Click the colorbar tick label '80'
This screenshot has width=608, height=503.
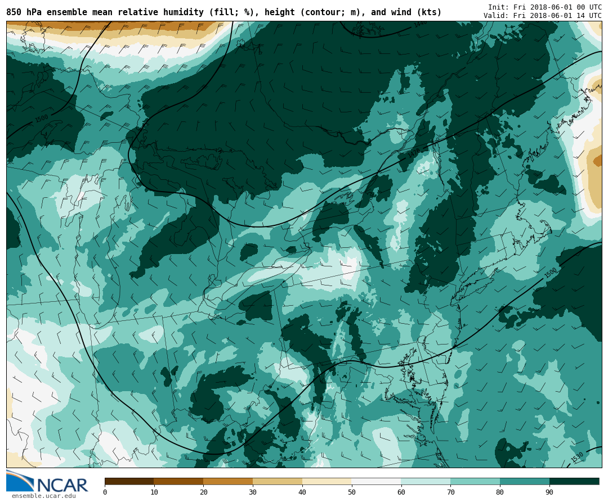pyautogui.click(x=500, y=492)
